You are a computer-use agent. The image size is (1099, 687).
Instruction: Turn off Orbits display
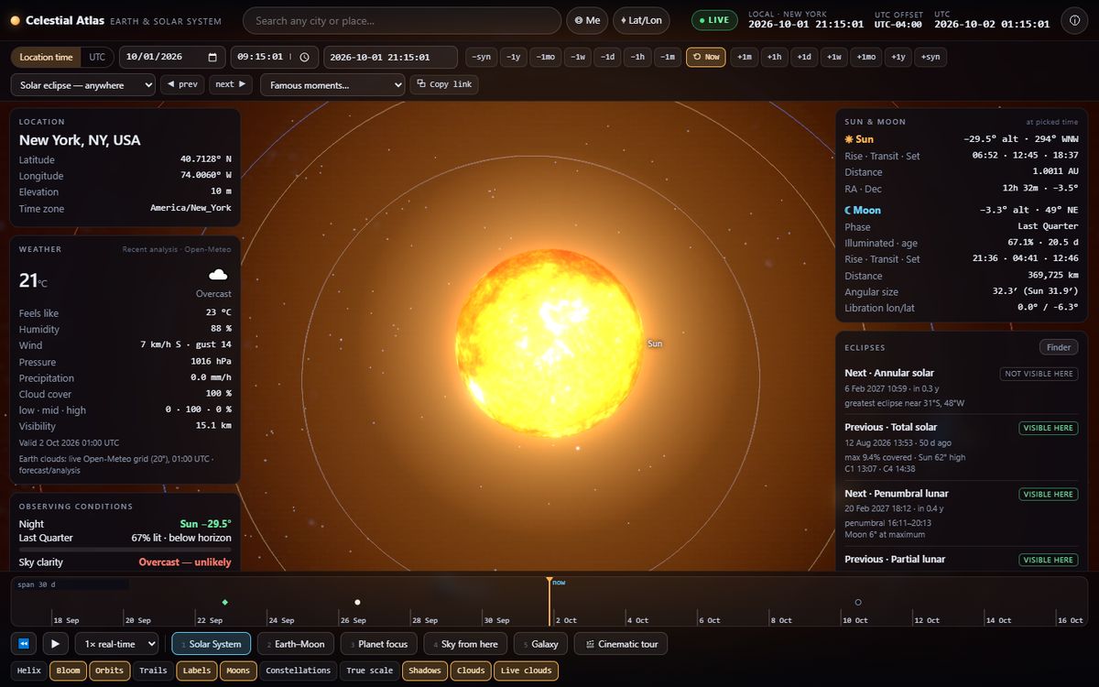pyautogui.click(x=110, y=671)
